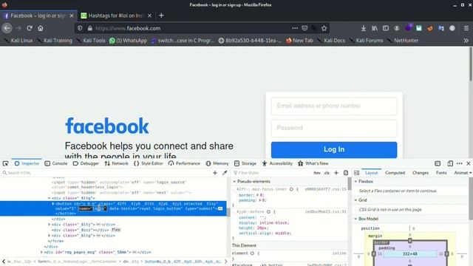
Task: Open Kali Tools bookmark
Action: tap(90, 41)
